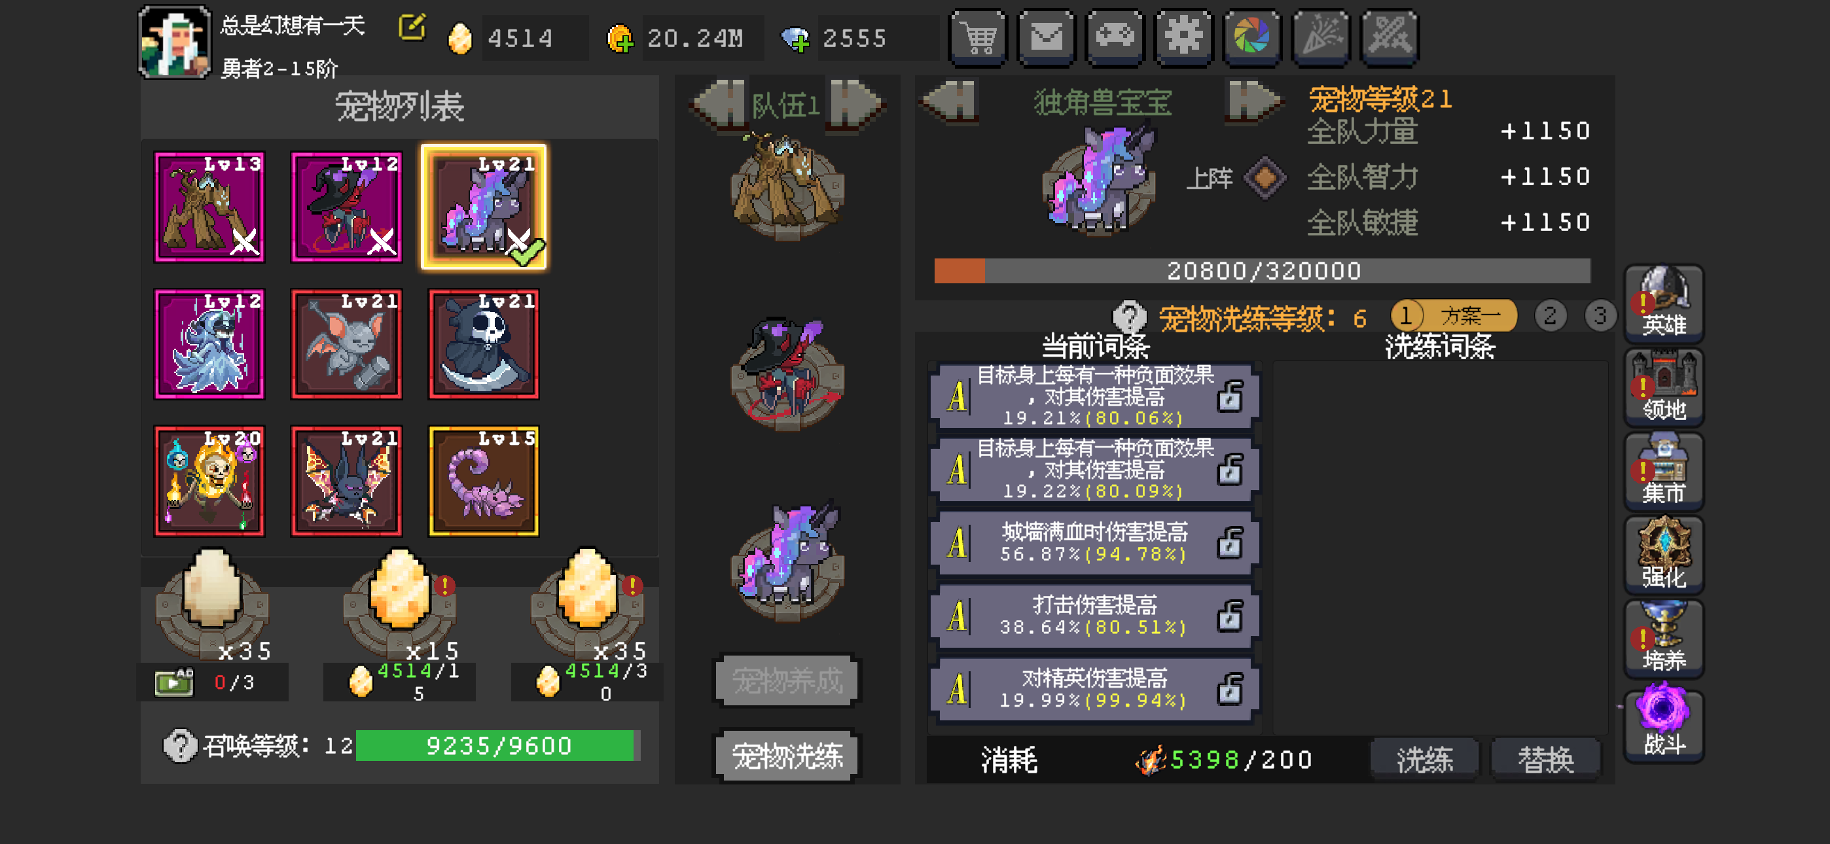1830x844 pixels.
Task: Open the 战斗 battle portal icon
Action: pos(1663,722)
